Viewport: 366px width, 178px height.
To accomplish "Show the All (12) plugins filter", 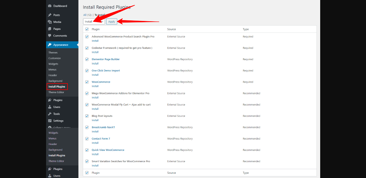I will pos(87,15).
